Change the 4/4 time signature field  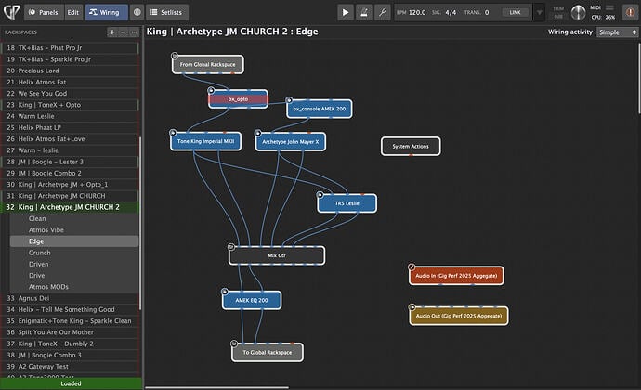(x=451, y=12)
